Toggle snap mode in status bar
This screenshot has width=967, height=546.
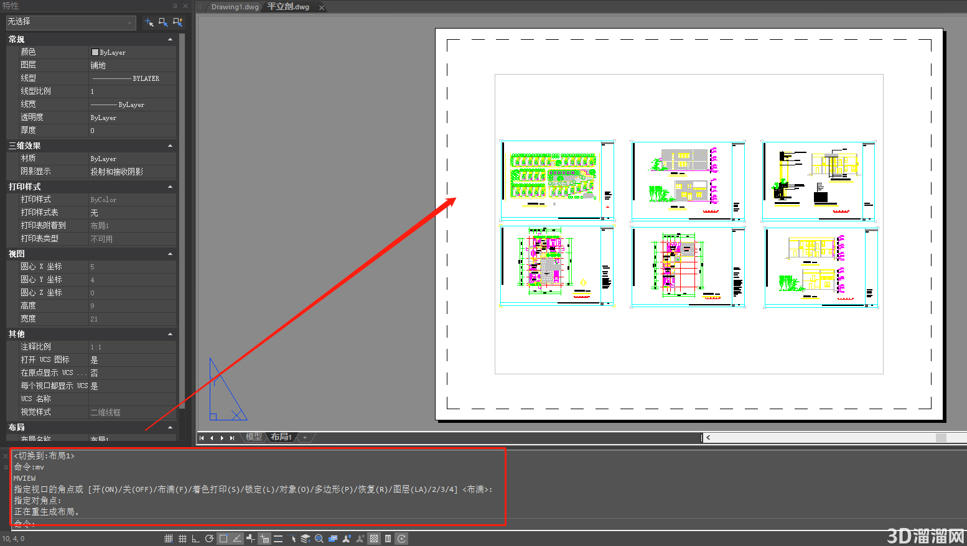[168, 539]
